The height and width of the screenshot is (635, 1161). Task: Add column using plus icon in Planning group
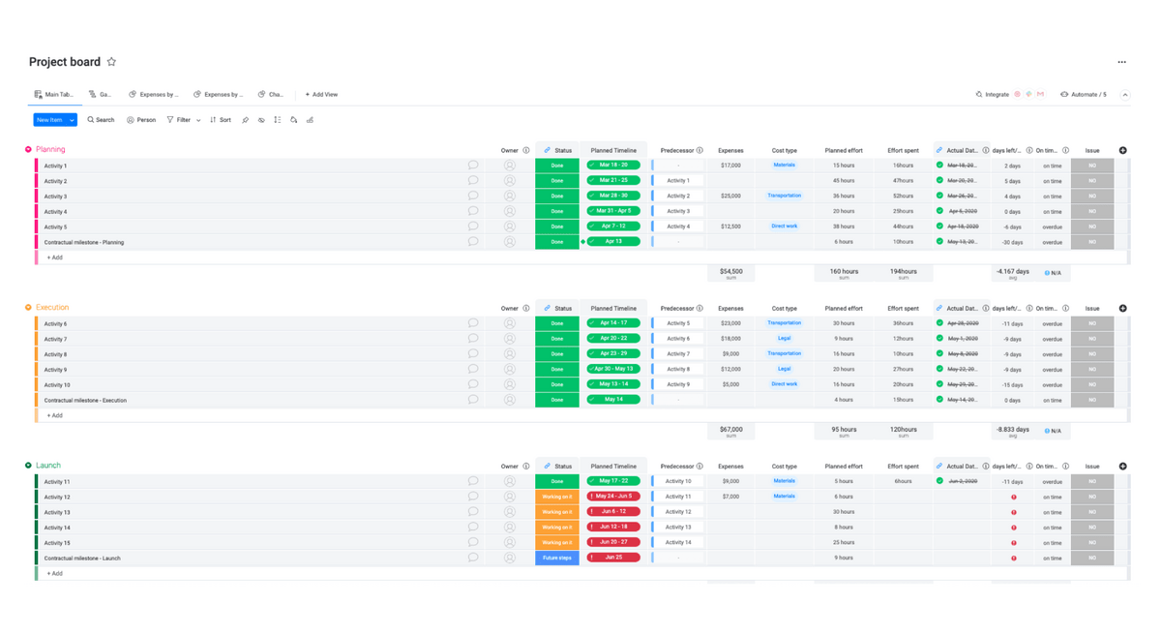[1122, 150]
